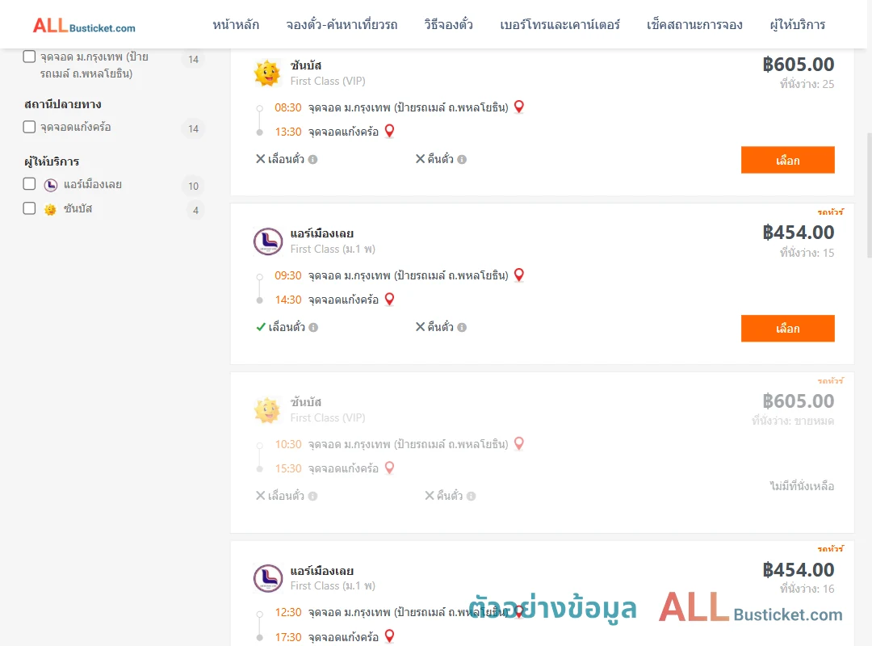Screen dimensions: 872x646
Task: Click the map pin beside the 09:30 departure
Action: (x=519, y=275)
